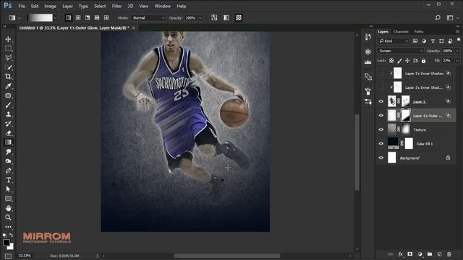Open the gradient Mode dropdown
This screenshot has width=463, height=260.
point(148,18)
